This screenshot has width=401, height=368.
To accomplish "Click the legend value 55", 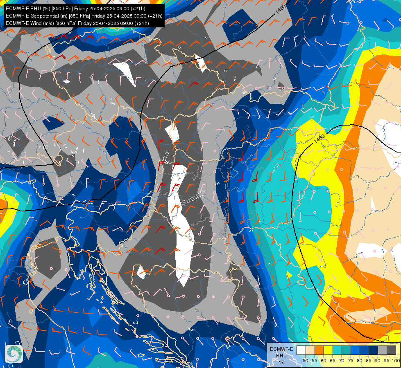I will 315,361.
